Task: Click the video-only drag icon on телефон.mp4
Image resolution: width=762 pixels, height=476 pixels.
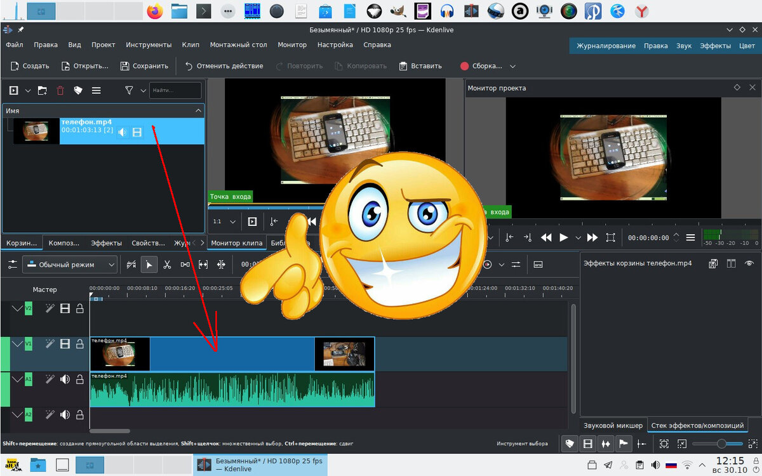Action: tap(137, 132)
